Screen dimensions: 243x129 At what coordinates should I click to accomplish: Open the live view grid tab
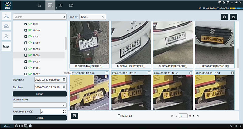click(x=60, y=5)
